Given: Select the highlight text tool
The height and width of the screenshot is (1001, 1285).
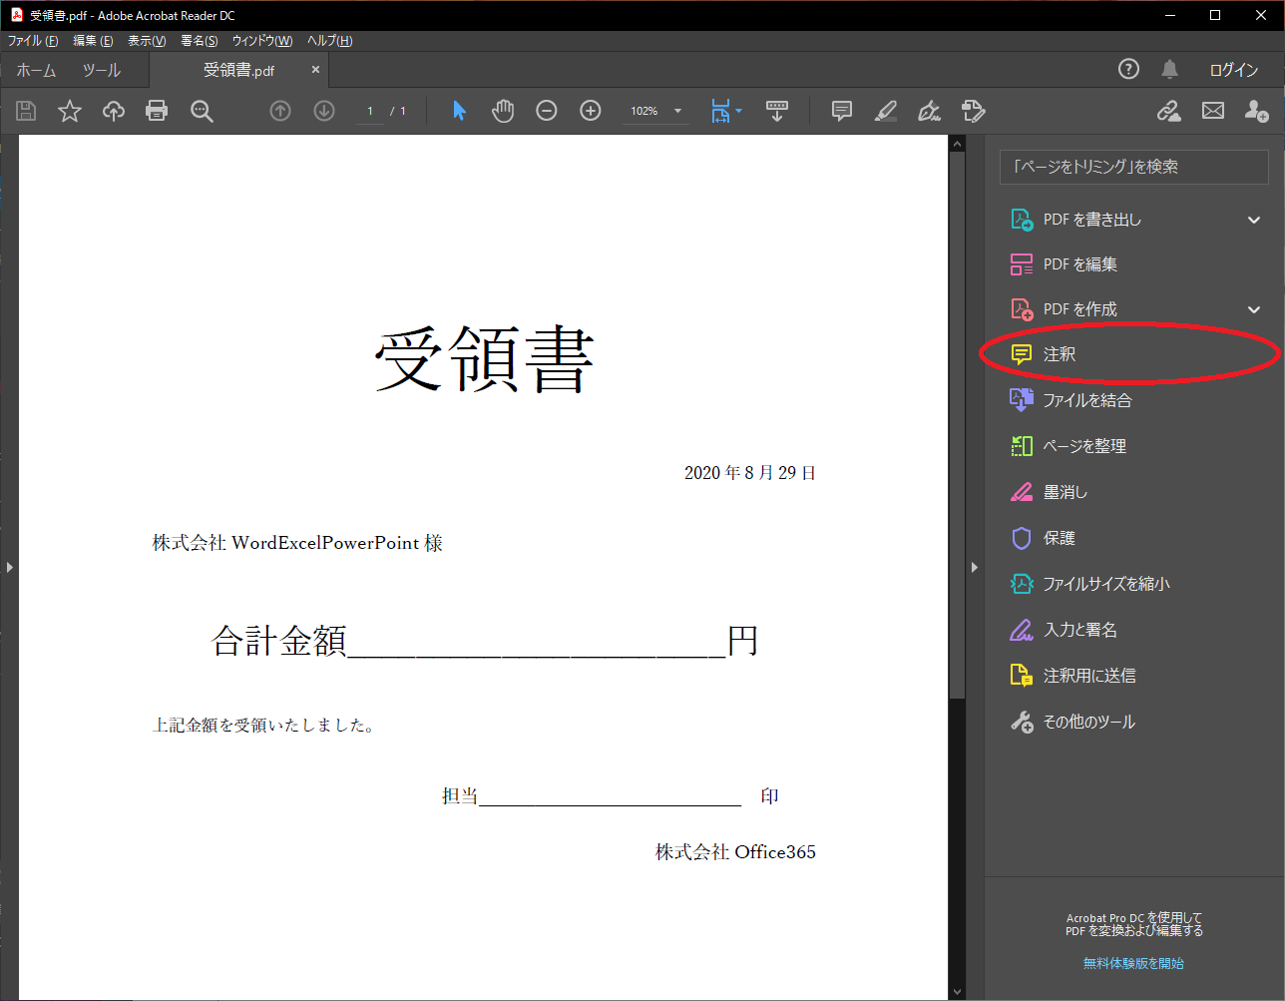Looking at the screenshot, I should [885, 111].
